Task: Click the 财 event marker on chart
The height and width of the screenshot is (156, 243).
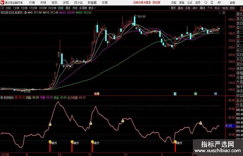Action: [x=215, y=93]
